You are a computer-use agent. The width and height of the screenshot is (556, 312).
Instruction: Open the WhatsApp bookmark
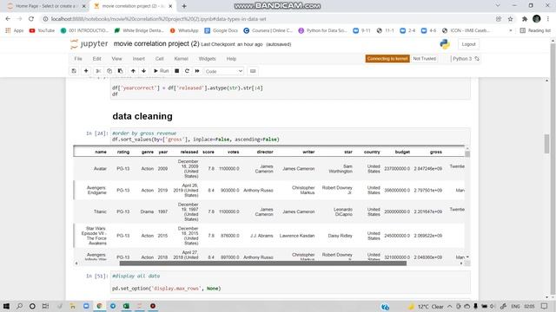[x=184, y=30]
